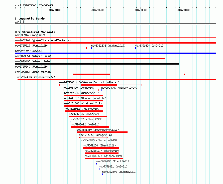Open the nsv3322802 (Audano2019) label
The image size is (223, 184).
coord(119,172)
